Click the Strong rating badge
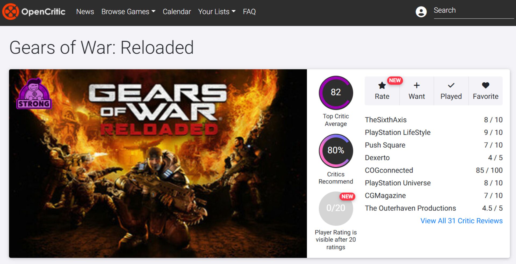 [34, 94]
